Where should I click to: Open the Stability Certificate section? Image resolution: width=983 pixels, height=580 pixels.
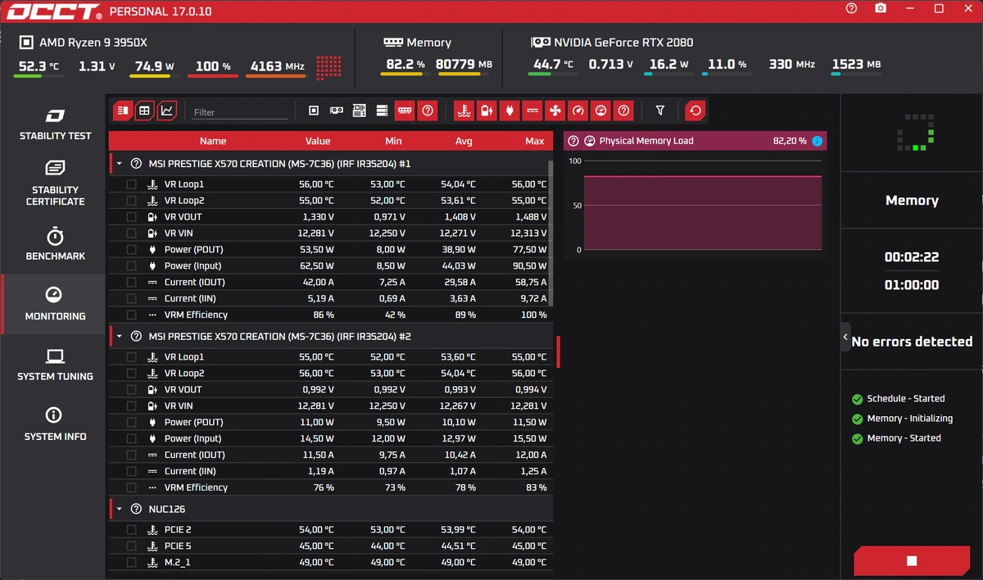55,184
